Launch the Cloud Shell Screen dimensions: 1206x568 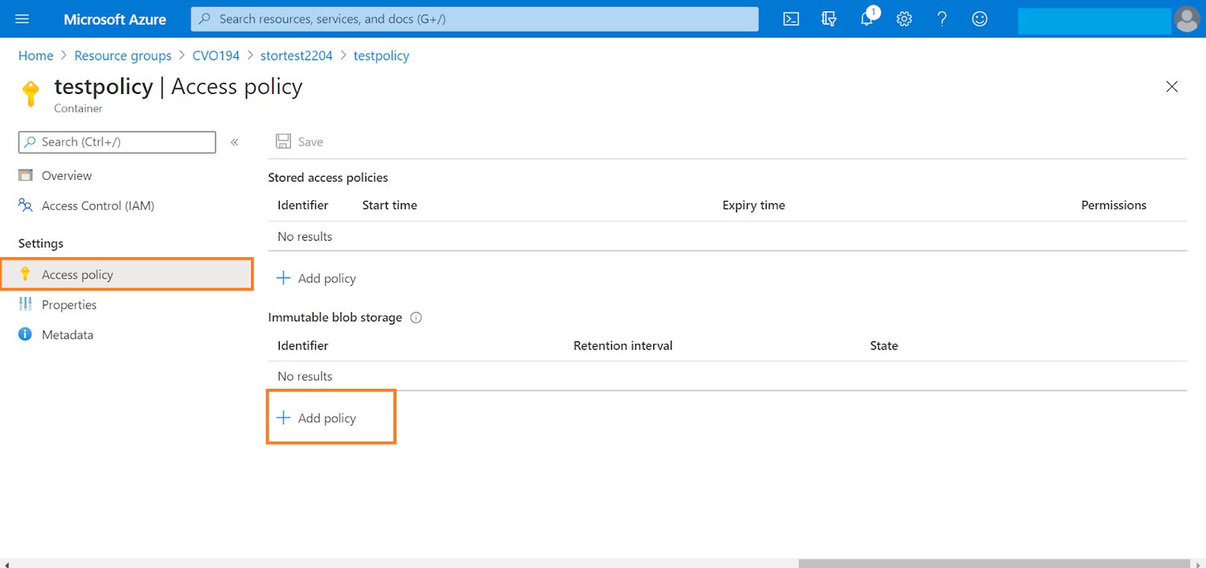click(790, 18)
